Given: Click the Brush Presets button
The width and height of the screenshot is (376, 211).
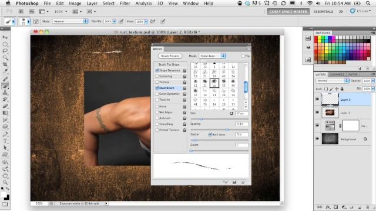Looking at the screenshot, I should [x=170, y=56].
